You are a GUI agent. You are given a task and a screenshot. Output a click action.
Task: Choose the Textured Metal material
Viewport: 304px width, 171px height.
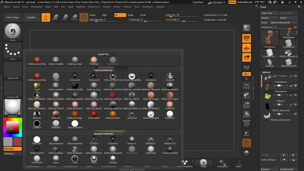[170, 150]
